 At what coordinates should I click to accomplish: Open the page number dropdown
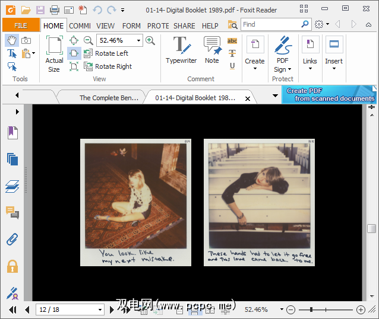[x=100, y=310]
